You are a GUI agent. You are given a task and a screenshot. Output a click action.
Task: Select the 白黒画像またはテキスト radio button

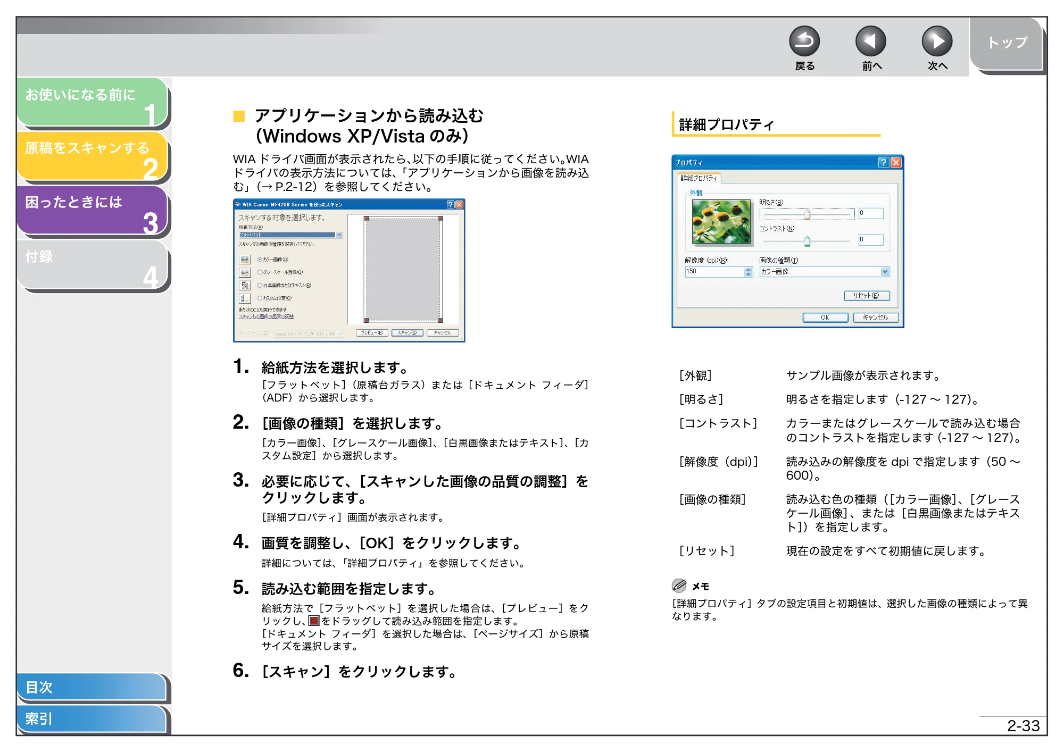[260, 285]
